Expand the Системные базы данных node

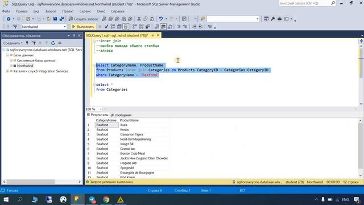pyautogui.click(x=11, y=60)
